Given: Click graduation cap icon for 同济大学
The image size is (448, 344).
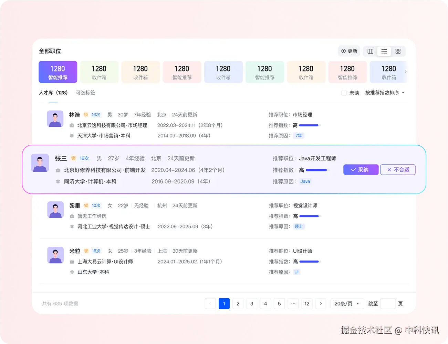Looking at the screenshot, I should [x=58, y=181].
